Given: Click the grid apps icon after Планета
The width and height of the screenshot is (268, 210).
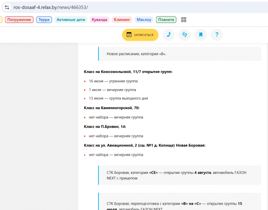Looking at the screenshot, I should [x=183, y=20].
